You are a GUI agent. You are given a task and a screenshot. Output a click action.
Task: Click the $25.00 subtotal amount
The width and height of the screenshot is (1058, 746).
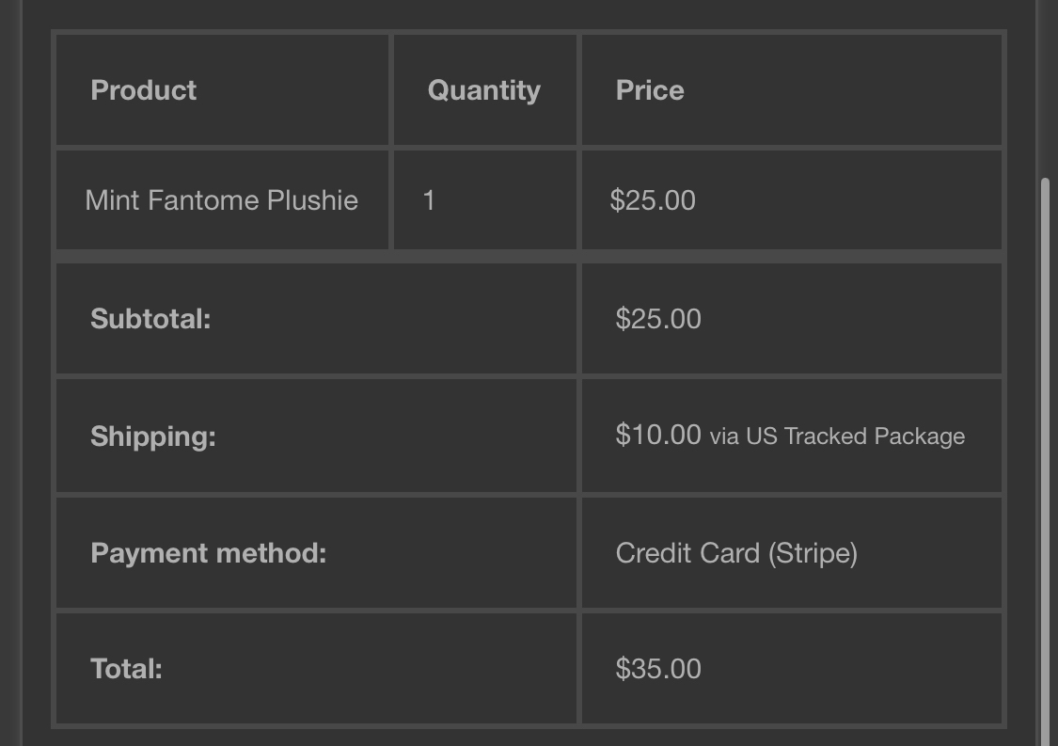click(x=658, y=319)
